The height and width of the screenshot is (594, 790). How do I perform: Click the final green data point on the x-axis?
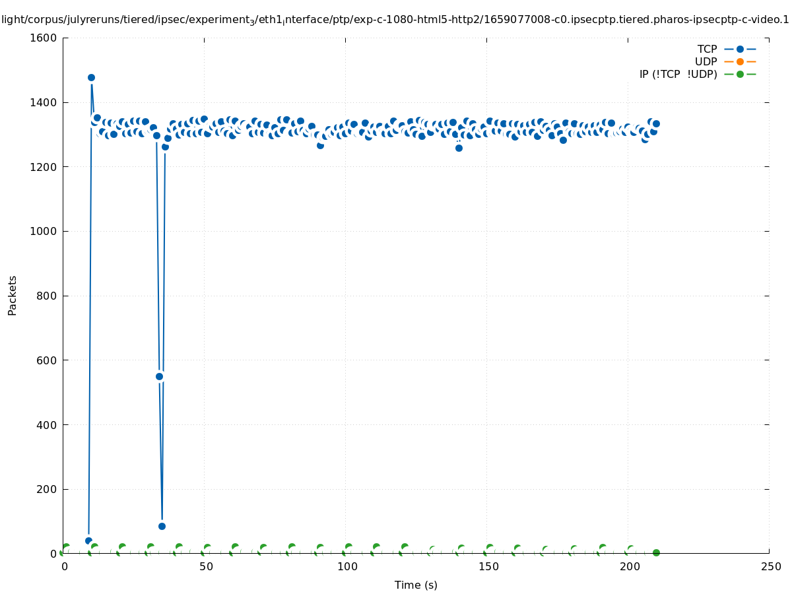pos(656,552)
